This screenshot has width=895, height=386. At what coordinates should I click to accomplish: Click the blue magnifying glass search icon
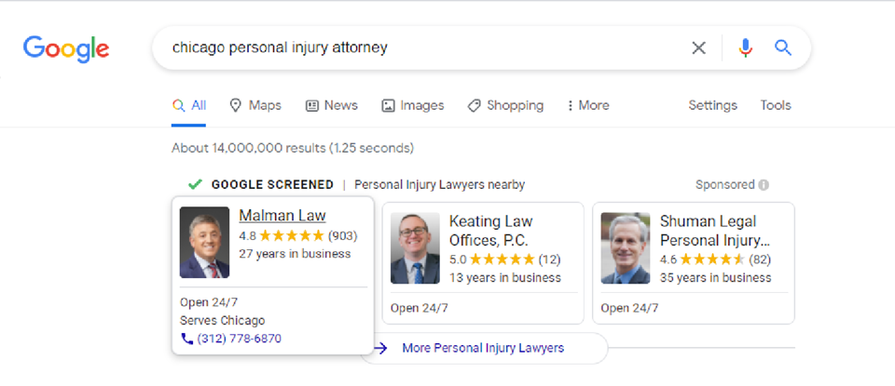783,47
